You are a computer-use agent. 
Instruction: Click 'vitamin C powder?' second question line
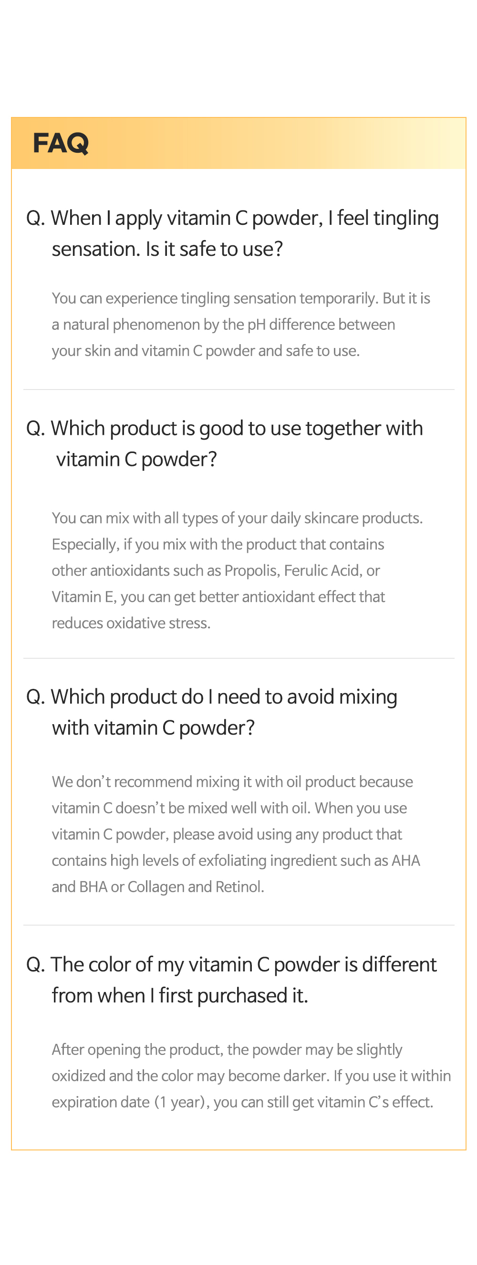pyautogui.click(x=136, y=460)
